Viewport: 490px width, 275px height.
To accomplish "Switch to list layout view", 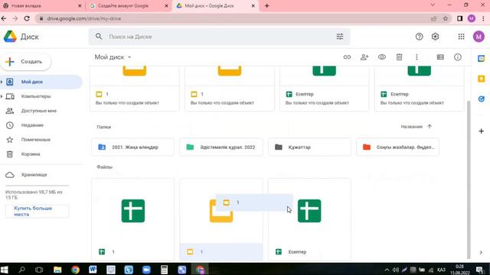I will (x=440, y=57).
